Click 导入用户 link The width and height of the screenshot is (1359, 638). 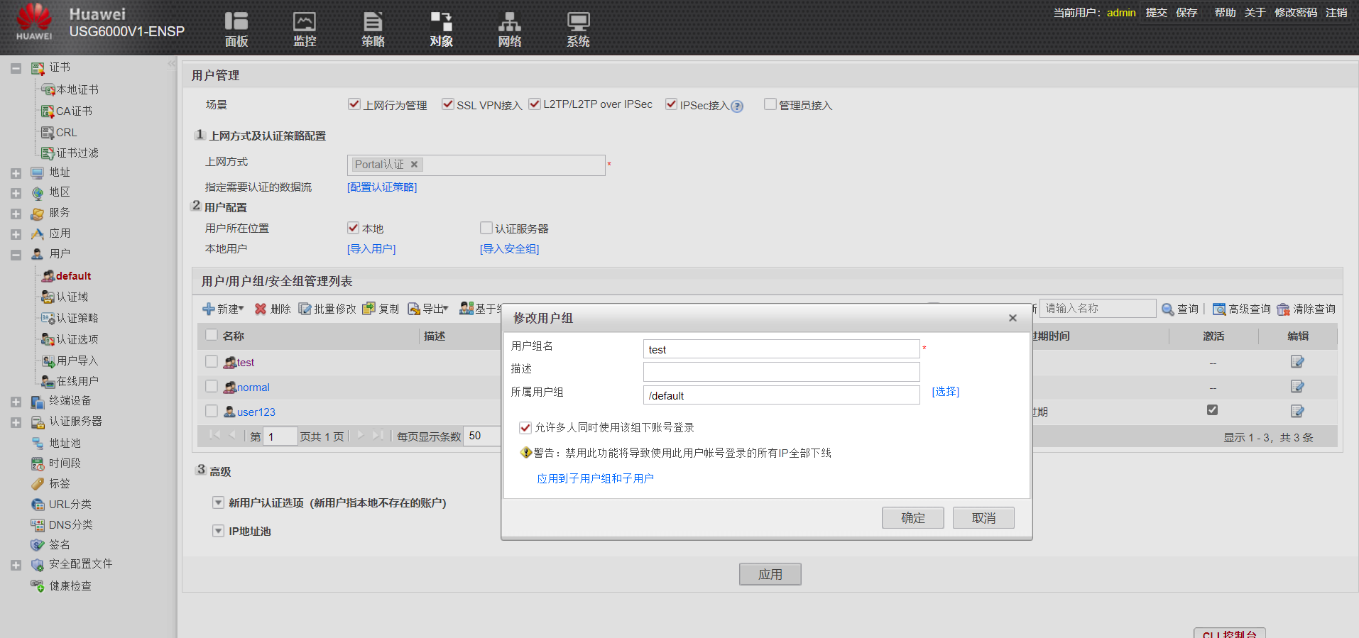[371, 249]
